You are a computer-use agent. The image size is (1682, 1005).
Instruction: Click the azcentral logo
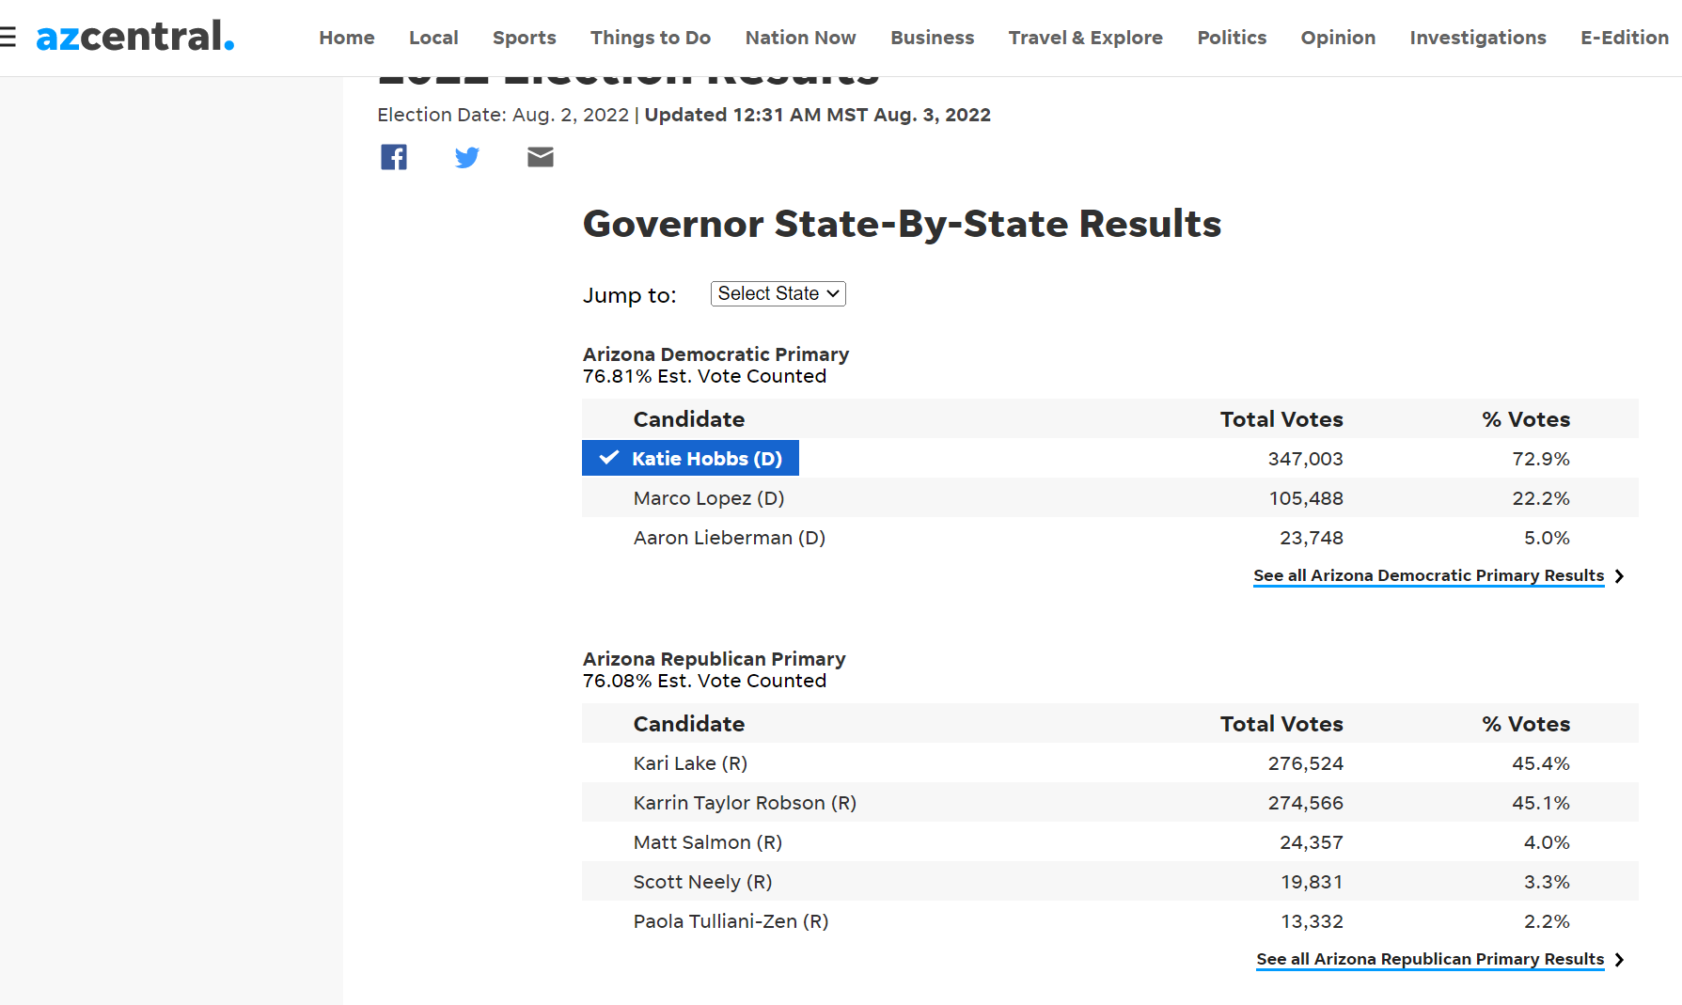pos(134,37)
